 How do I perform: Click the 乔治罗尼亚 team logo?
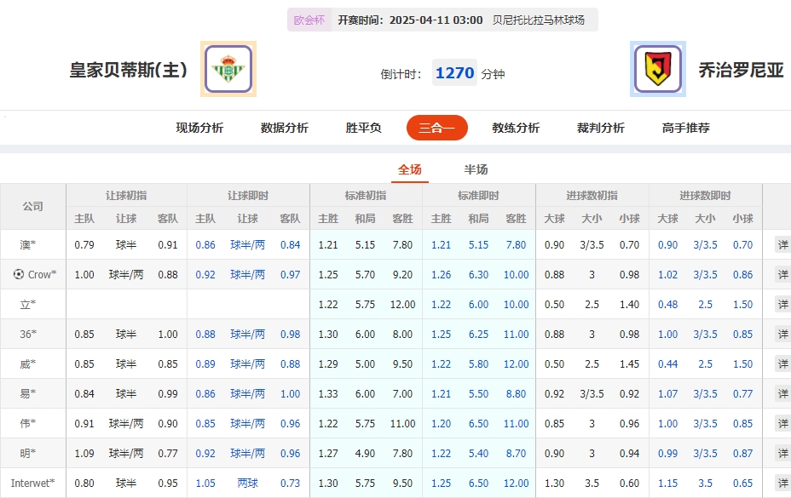click(x=657, y=70)
